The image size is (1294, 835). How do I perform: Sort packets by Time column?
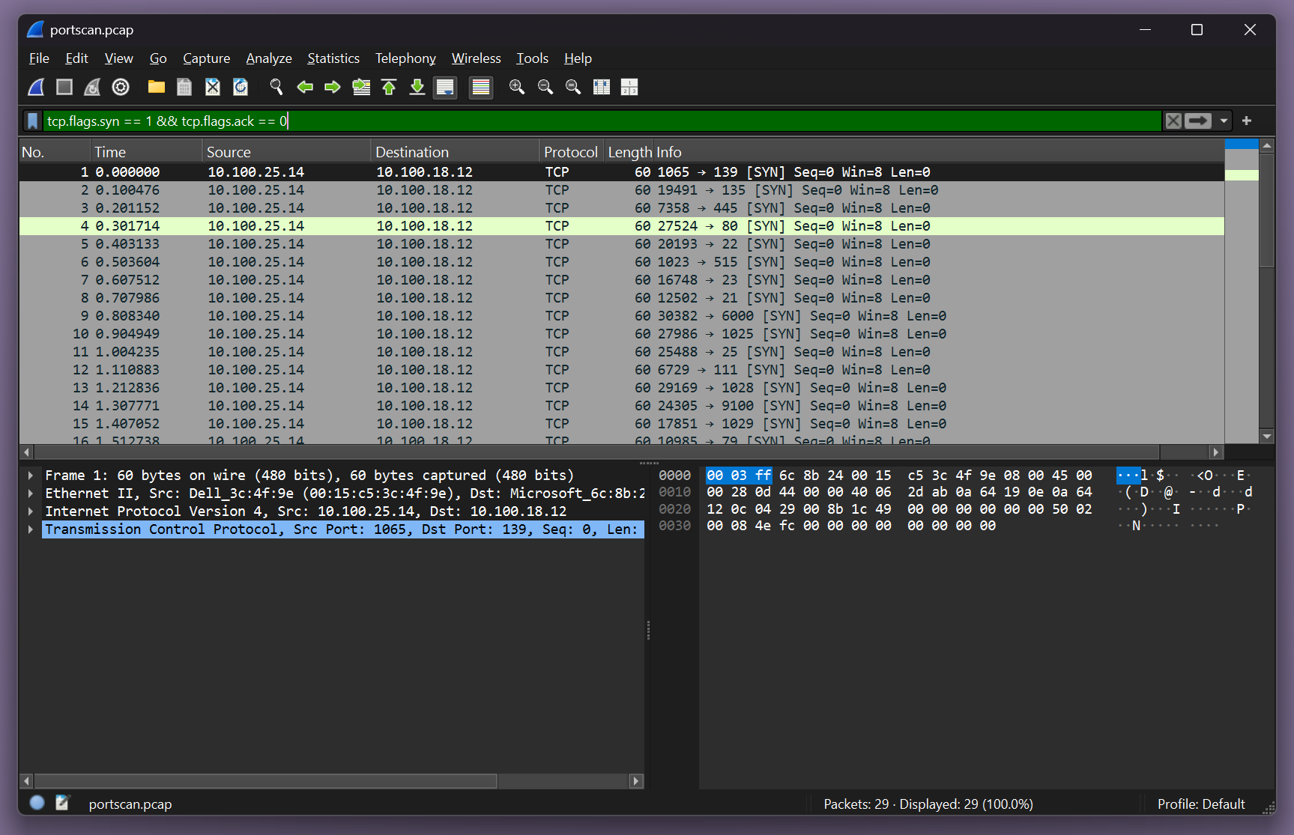pos(147,152)
